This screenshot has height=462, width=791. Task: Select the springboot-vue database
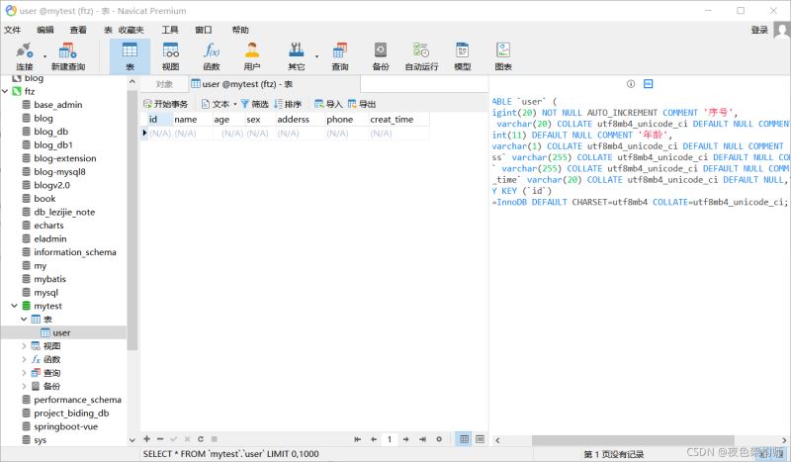point(65,426)
